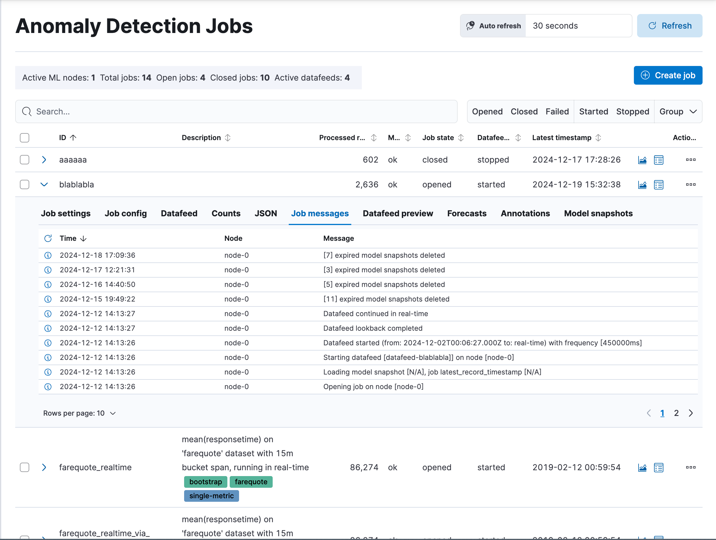This screenshot has width=716, height=540.
Task: Filter jobs by Opened state
Action: click(487, 112)
